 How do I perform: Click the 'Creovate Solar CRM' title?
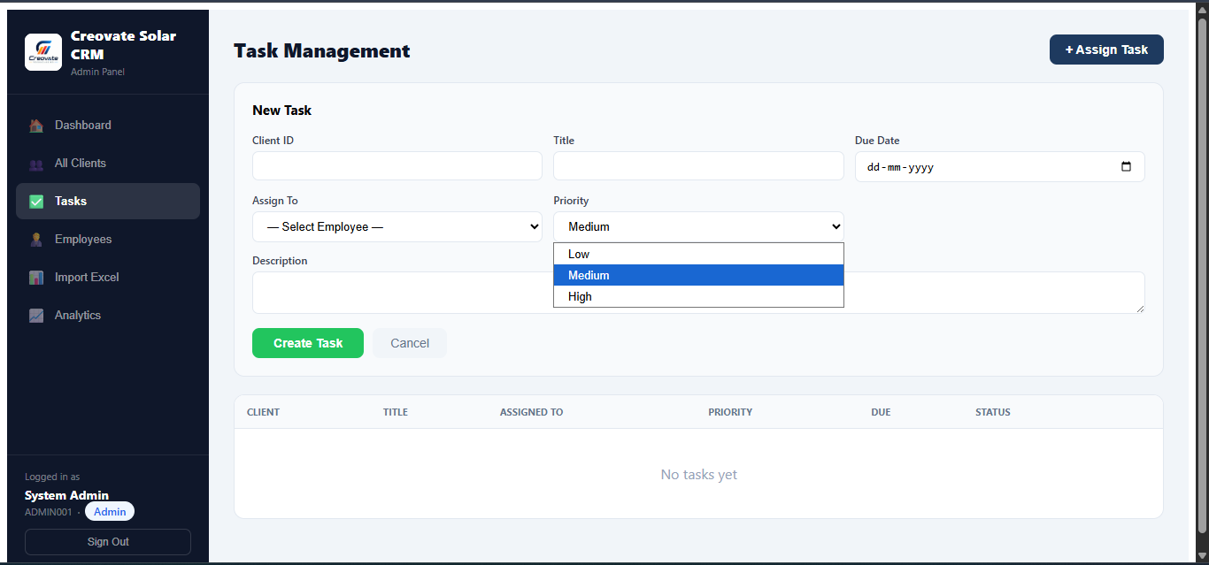click(123, 45)
